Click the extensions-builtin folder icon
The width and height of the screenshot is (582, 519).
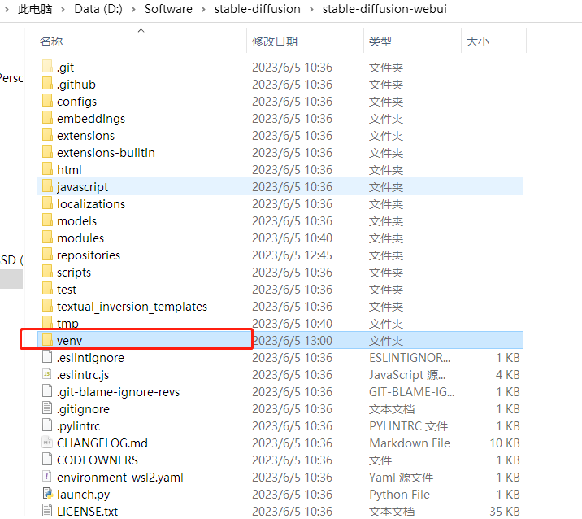47,152
